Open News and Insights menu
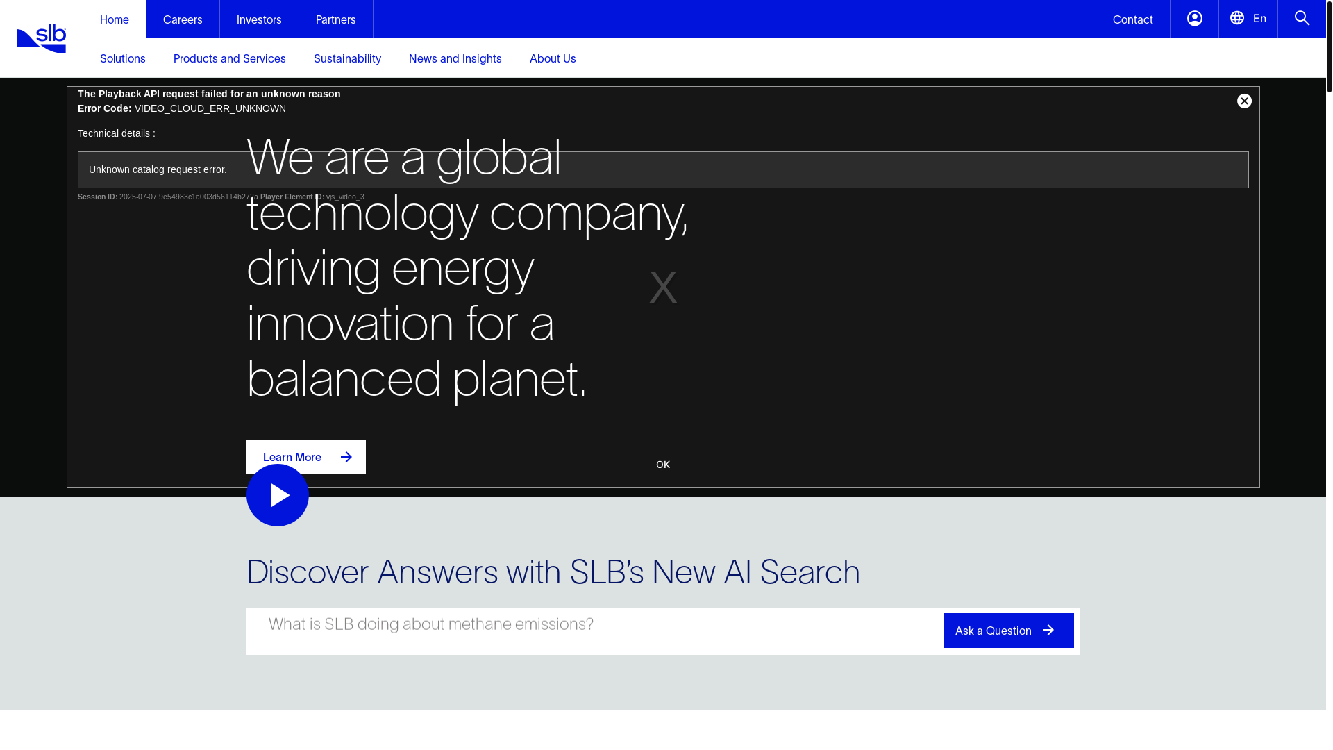 click(455, 58)
